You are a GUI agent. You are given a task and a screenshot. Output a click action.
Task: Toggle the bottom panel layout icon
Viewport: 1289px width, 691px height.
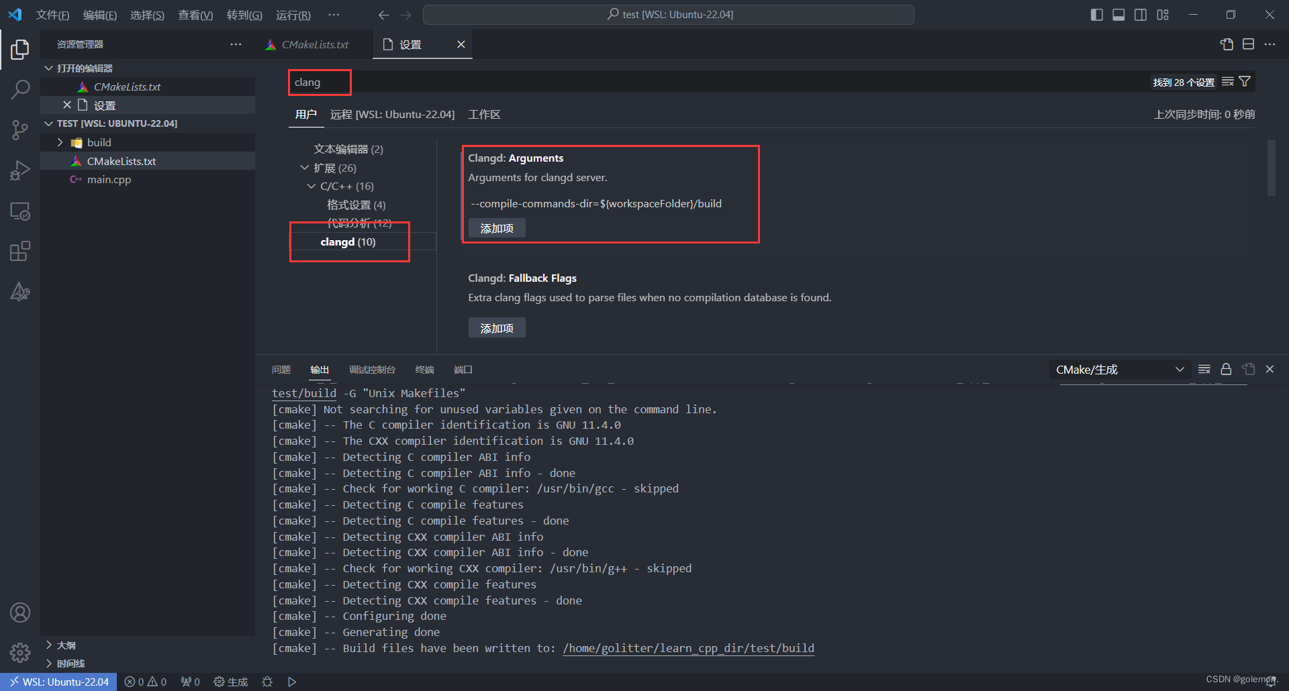[1118, 15]
